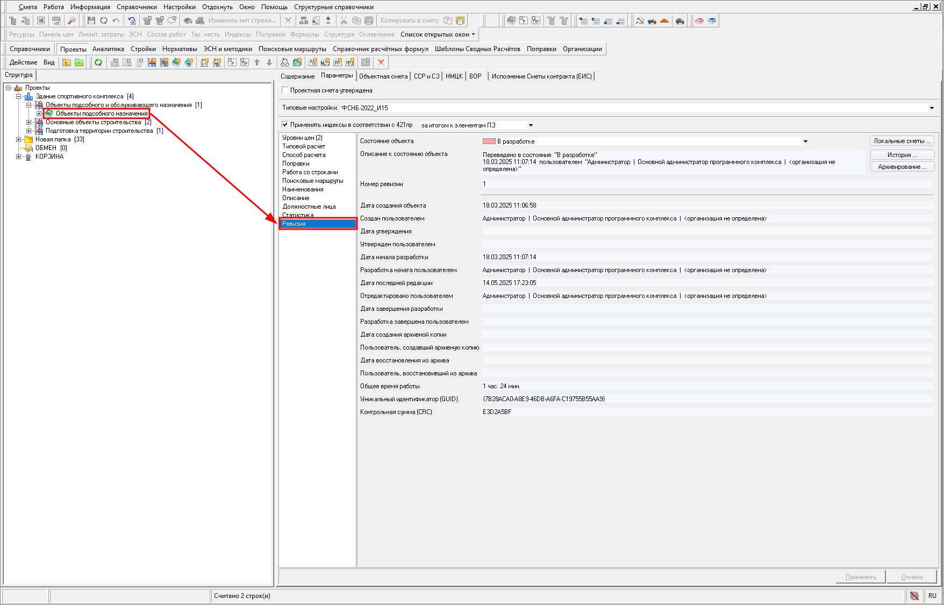Viewport: 944px width, 605px height.
Task: Click the pink books stack icon
Action: (699, 20)
